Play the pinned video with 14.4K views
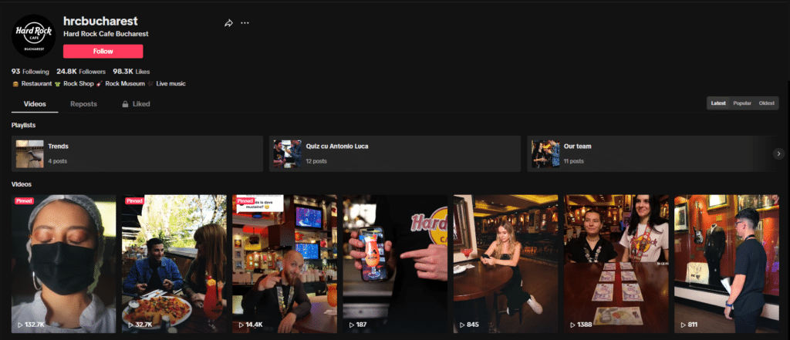This screenshot has width=790, height=340. (x=285, y=264)
